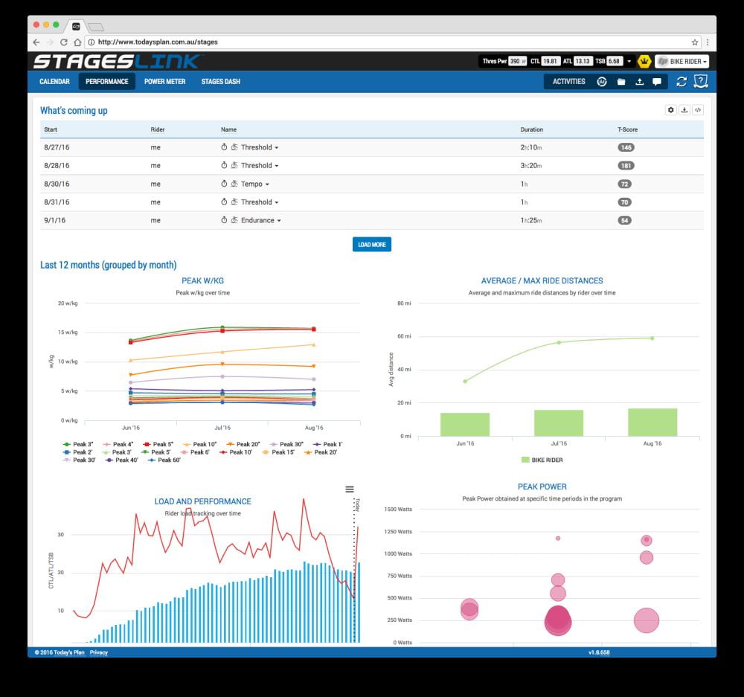Open the upload activity icon
The width and height of the screenshot is (744, 697).
[x=639, y=82]
